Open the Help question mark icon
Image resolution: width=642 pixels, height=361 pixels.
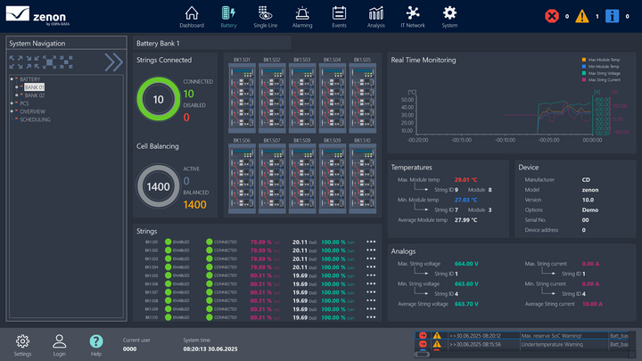(96, 346)
